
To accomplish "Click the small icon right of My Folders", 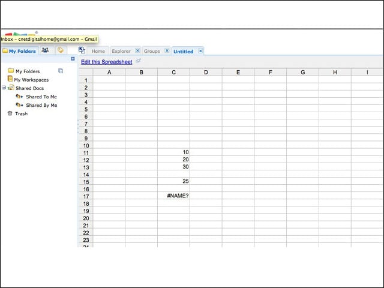I will (x=61, y=71).
